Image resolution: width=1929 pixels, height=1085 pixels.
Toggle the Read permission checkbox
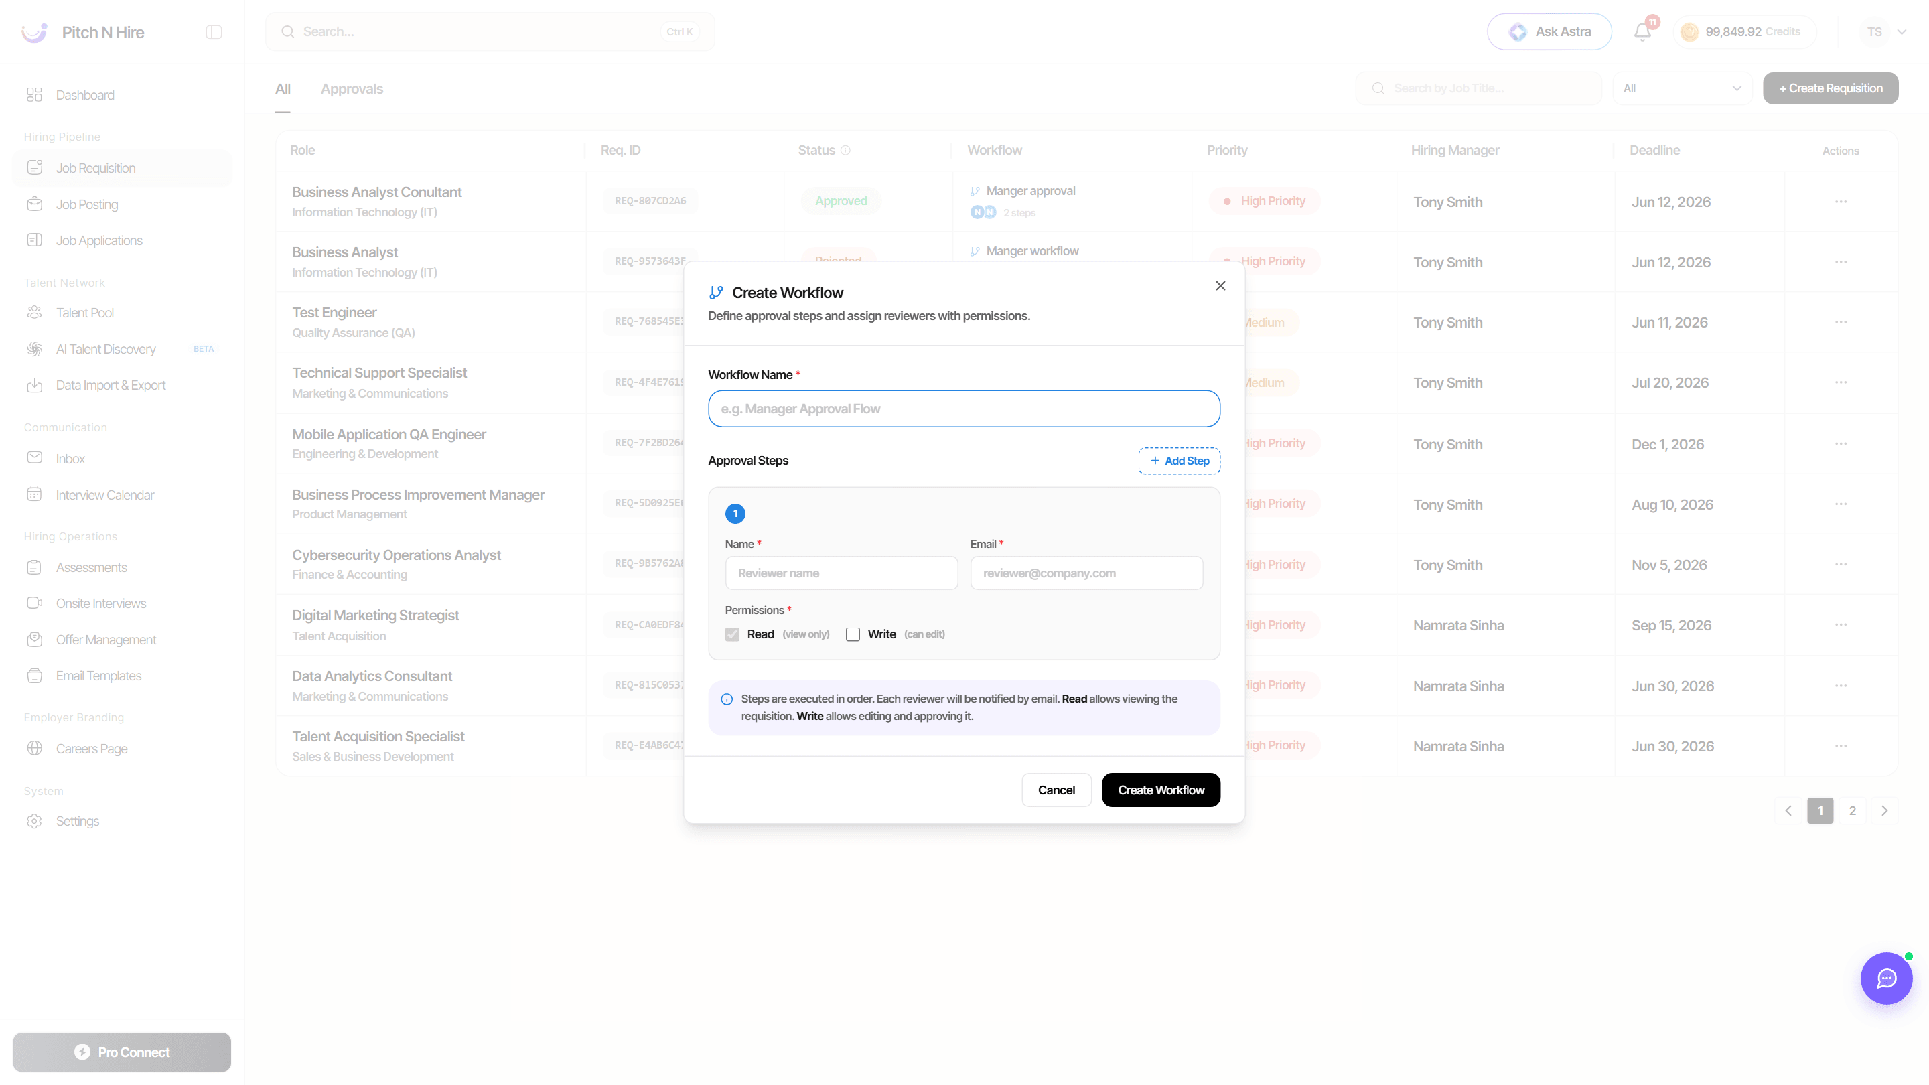732,634
